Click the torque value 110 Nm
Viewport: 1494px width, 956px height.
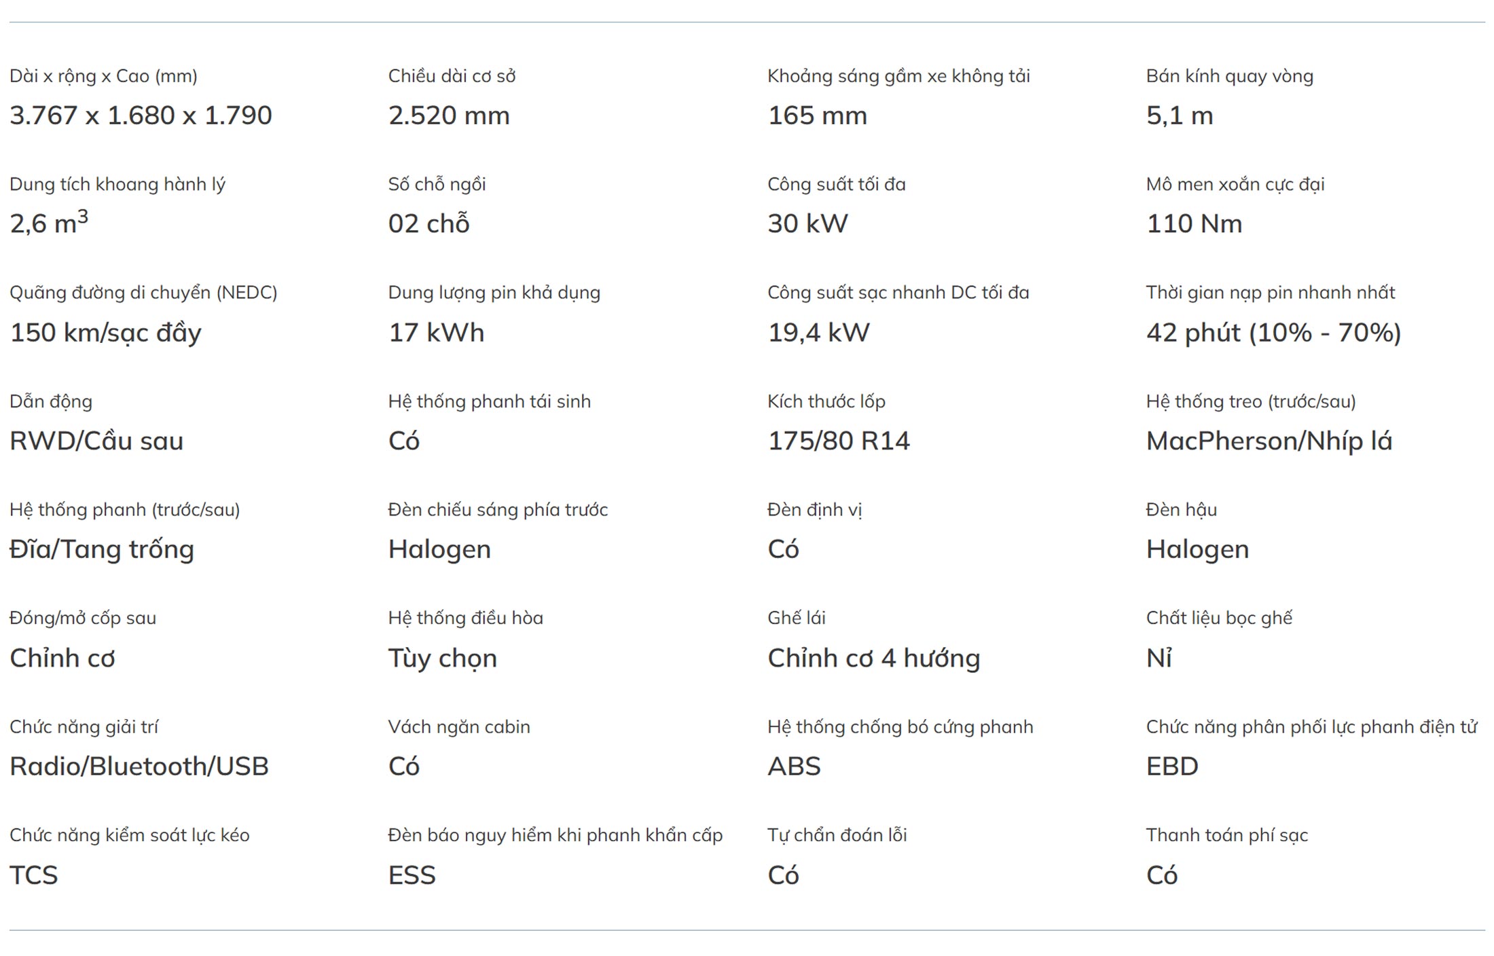pos(1194,223)
